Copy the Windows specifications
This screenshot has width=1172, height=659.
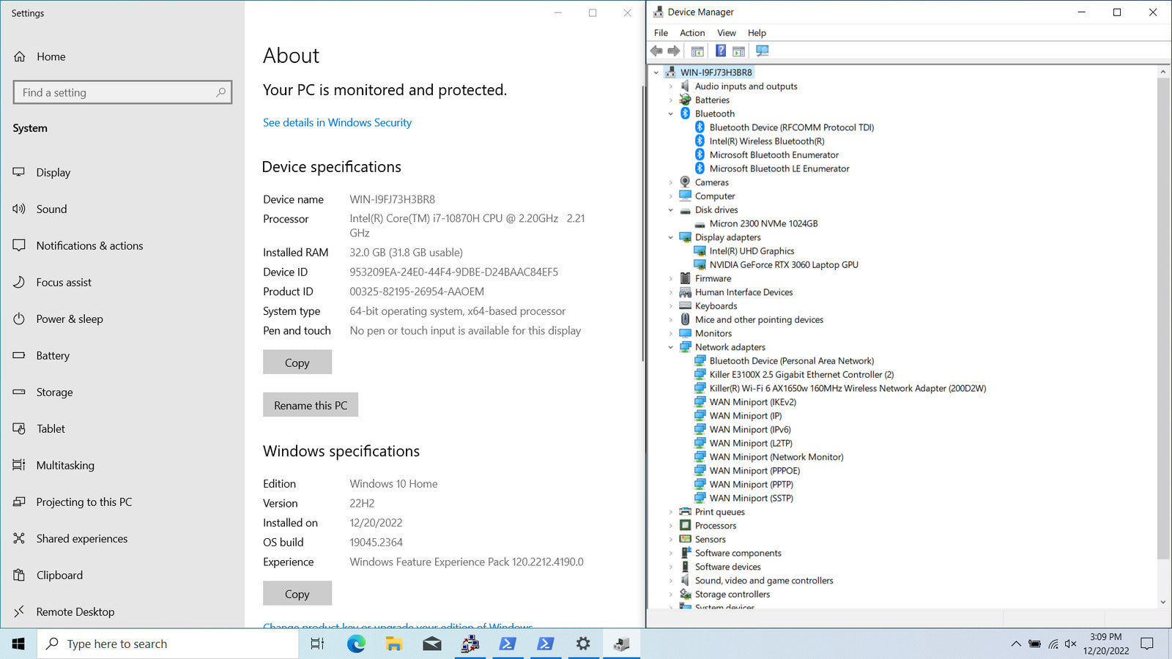click(297, 594)
